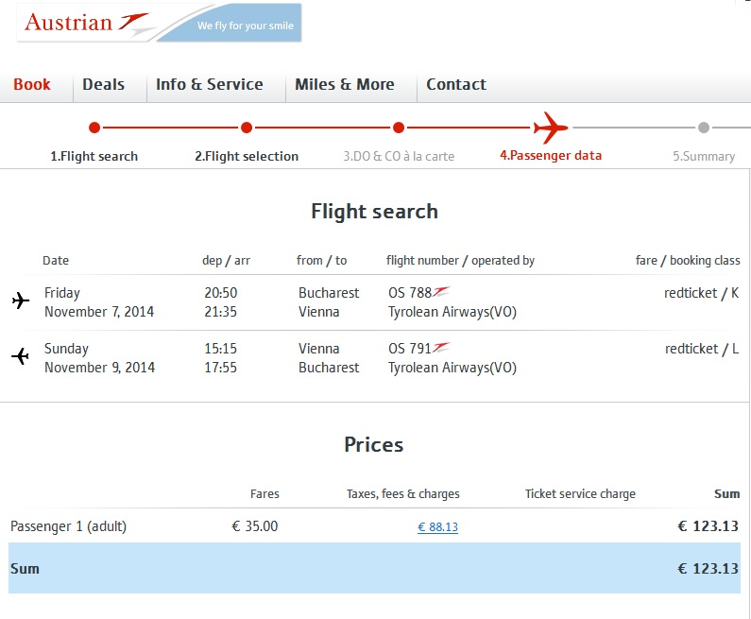Screen dimensions: 751x619
Task: Click the return flight airplane icon
Action: (x=21, y=356)
